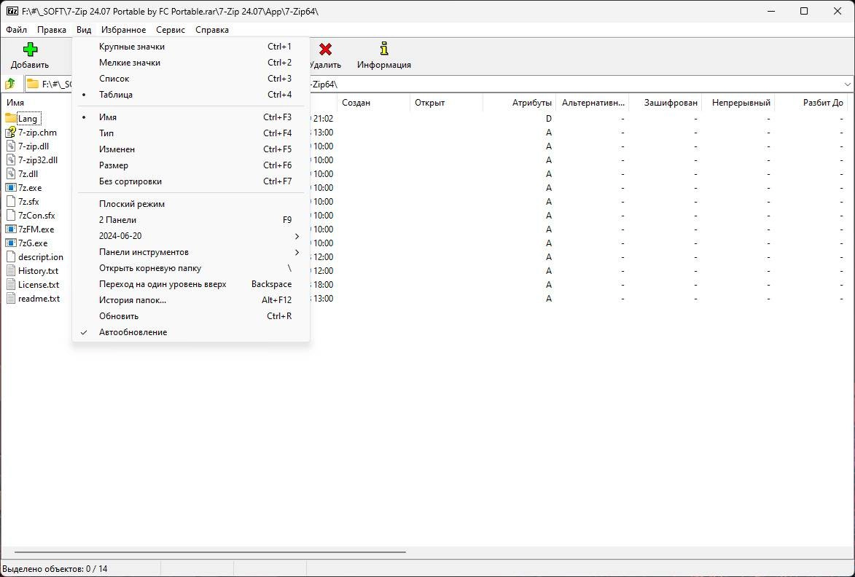Click the 7z icon in the title bar

tap(12, 12)
